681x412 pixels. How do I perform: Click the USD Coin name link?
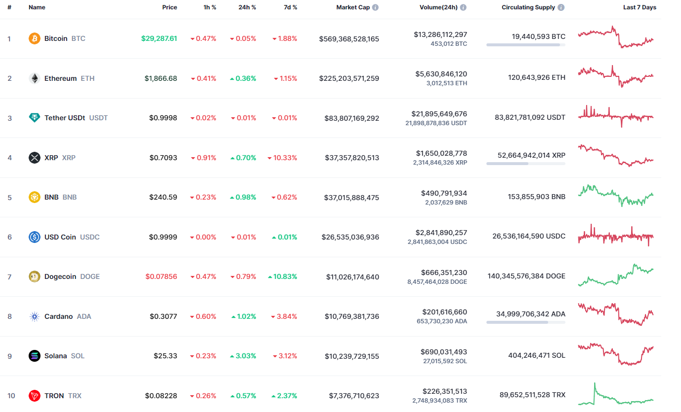click(x=61, y=237)
